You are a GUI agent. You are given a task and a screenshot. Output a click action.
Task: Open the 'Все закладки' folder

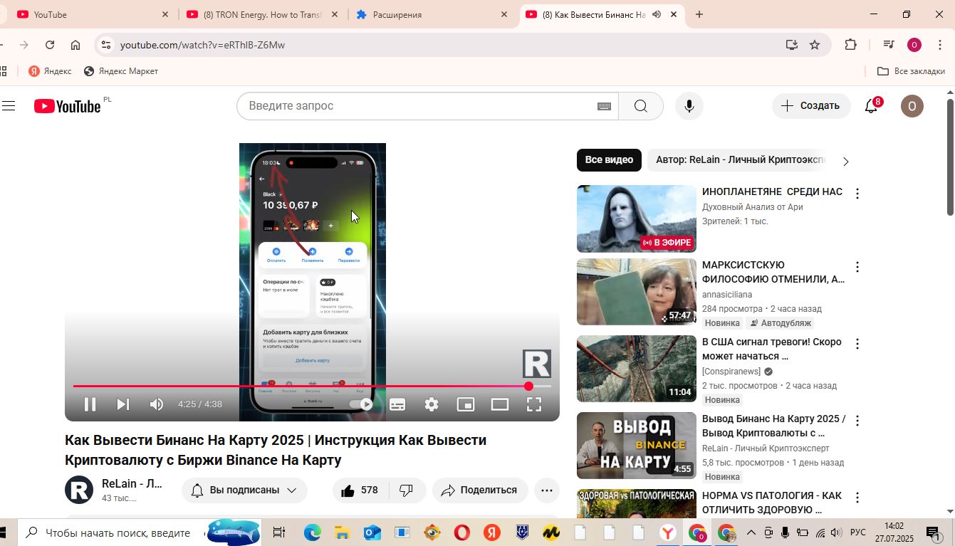click(x=911, y=71)
